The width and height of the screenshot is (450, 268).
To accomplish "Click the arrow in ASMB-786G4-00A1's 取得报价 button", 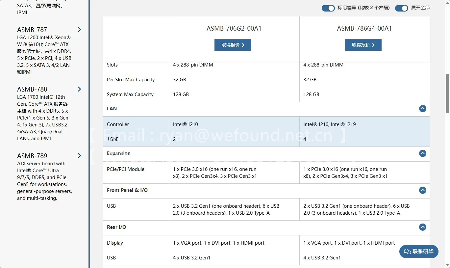I will click(x=373, y=45).
